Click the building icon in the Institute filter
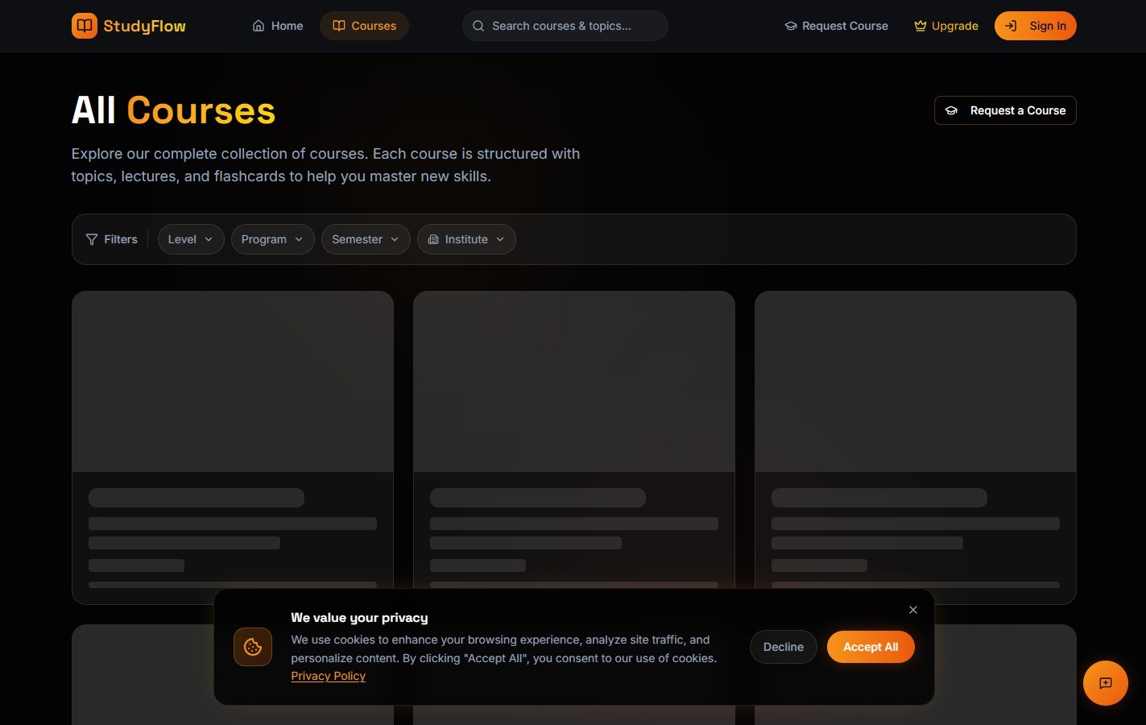This screenshot has width=1146, height=725. 433,239
